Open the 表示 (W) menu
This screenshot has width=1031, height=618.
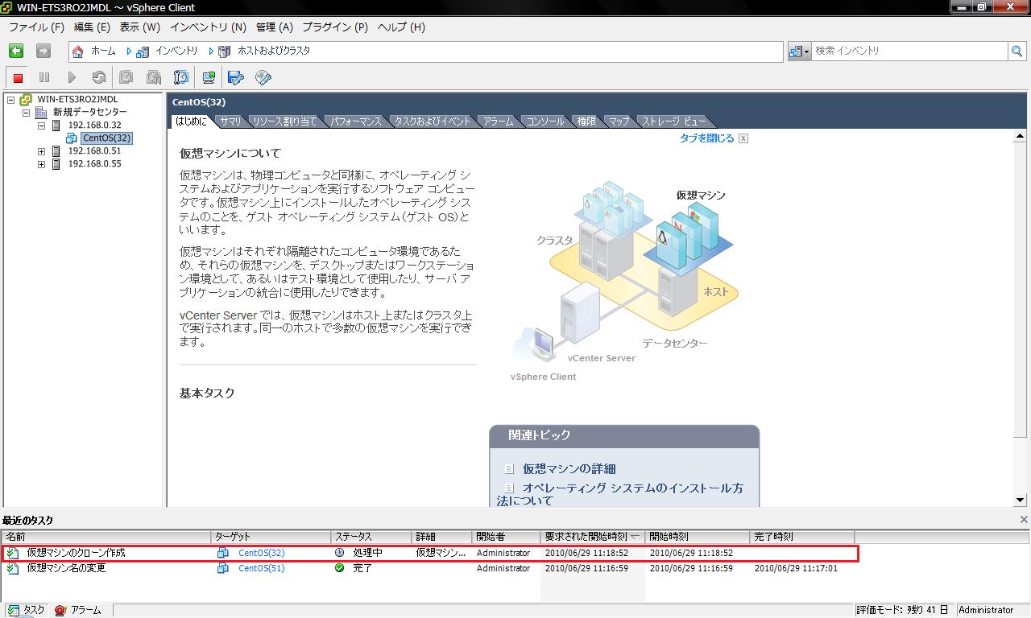[x=140, y=27]
